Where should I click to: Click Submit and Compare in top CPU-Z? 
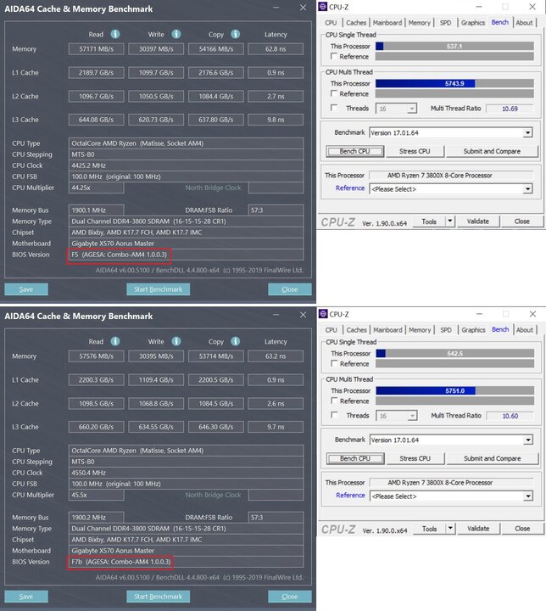coord(492,151)
